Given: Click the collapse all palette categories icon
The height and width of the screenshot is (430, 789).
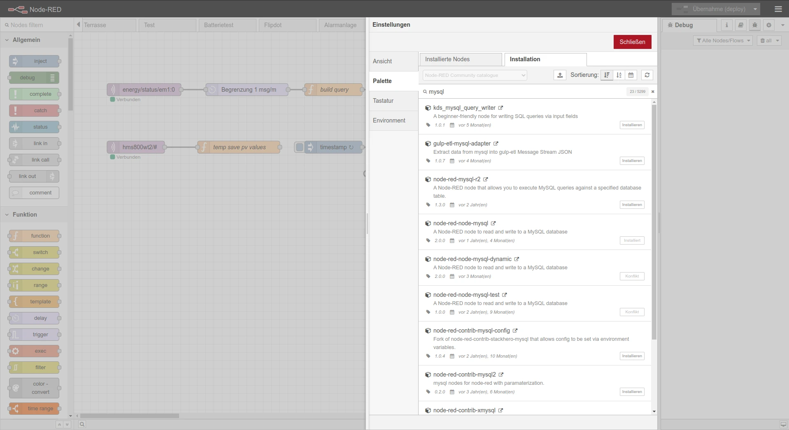Looking at the screenshot, I should tap(59, 425).
